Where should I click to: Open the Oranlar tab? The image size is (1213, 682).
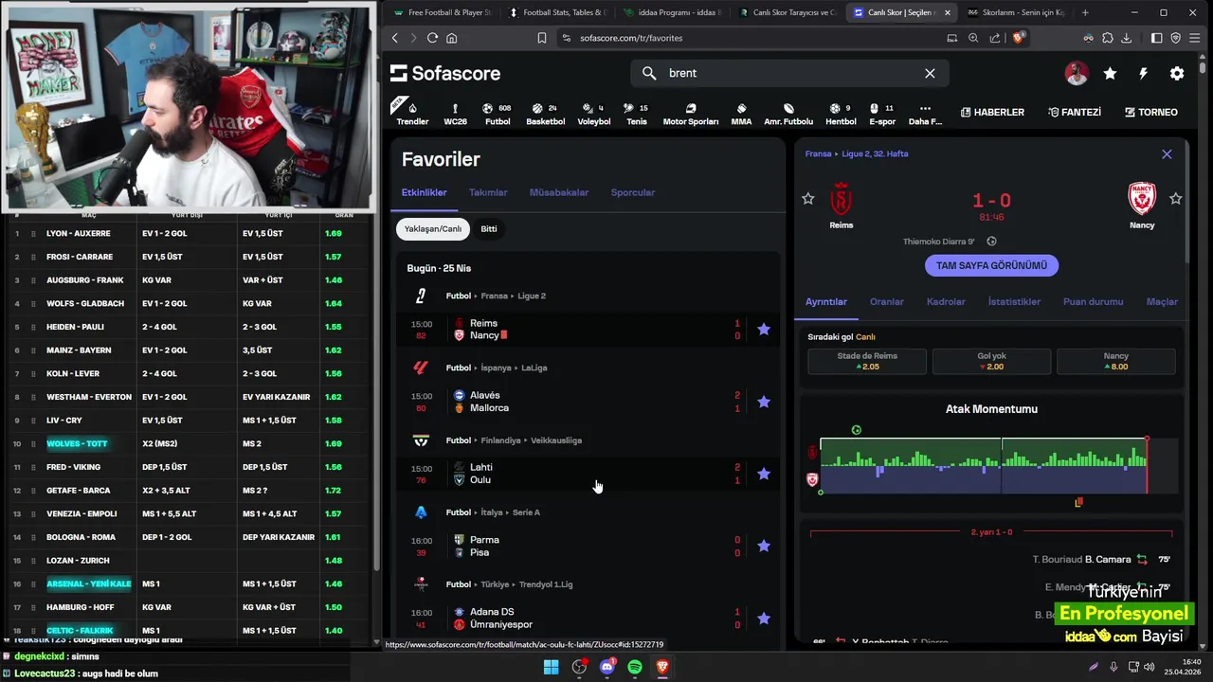tap(887, 301)
